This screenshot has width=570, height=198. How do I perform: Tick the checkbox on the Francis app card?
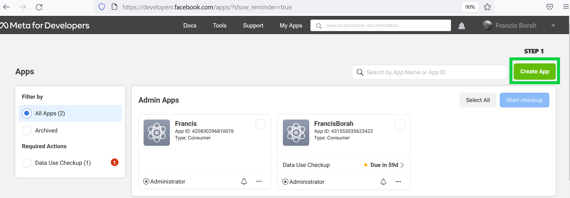[260, 124]
